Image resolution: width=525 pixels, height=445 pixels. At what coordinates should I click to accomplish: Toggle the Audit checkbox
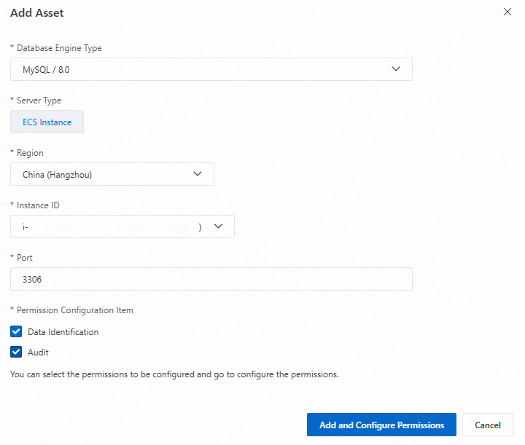pyautogui.click(x=17, y=352)
